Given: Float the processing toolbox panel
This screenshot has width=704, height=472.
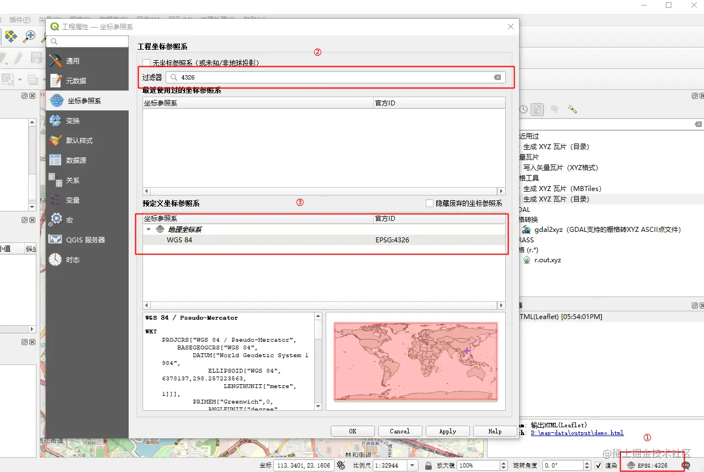Looking at the screenshot, I should (x=695, y=96).
